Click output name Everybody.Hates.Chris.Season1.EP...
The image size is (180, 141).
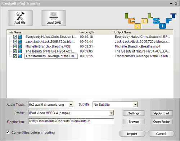click(142, 37)
